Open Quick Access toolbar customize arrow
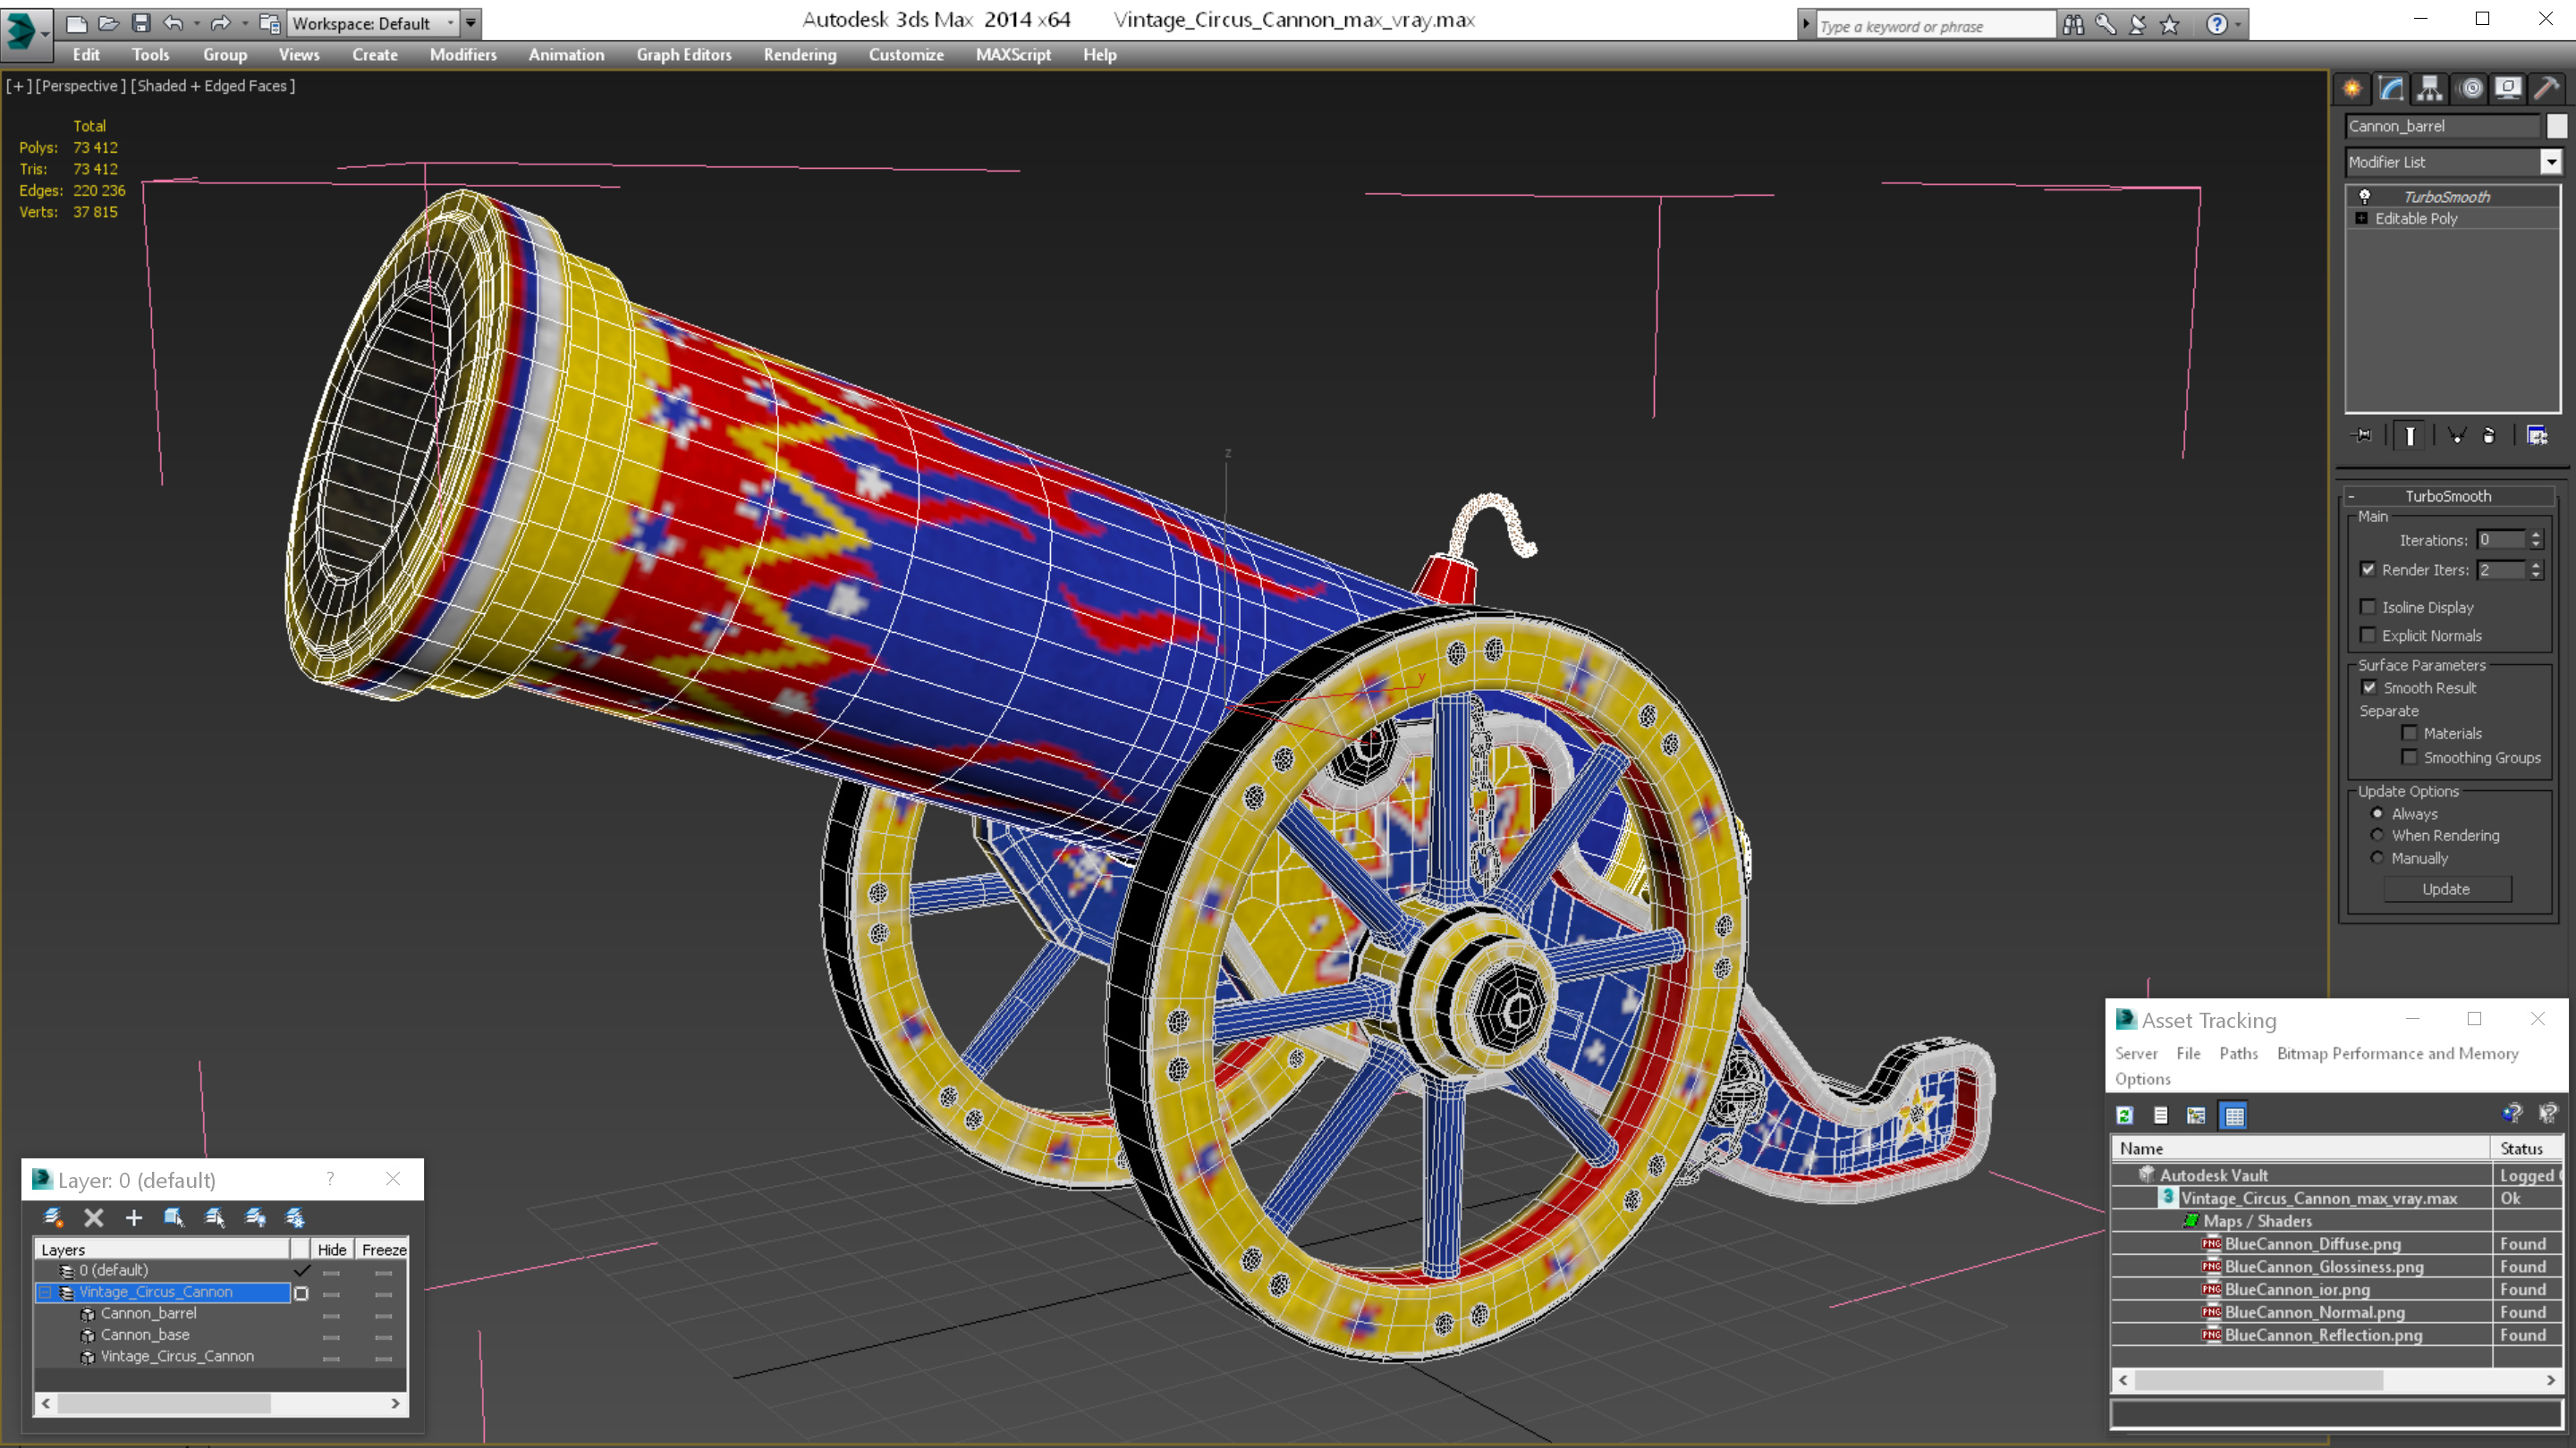This screenshot has width=2576, height=1448. tap(471, 23)
